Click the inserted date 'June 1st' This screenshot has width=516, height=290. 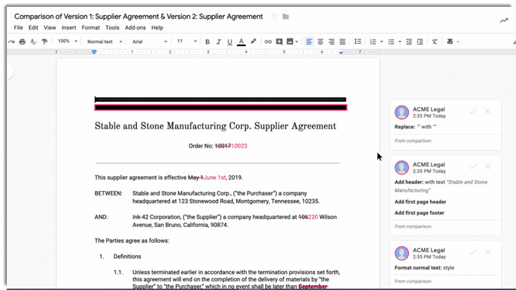215,177
